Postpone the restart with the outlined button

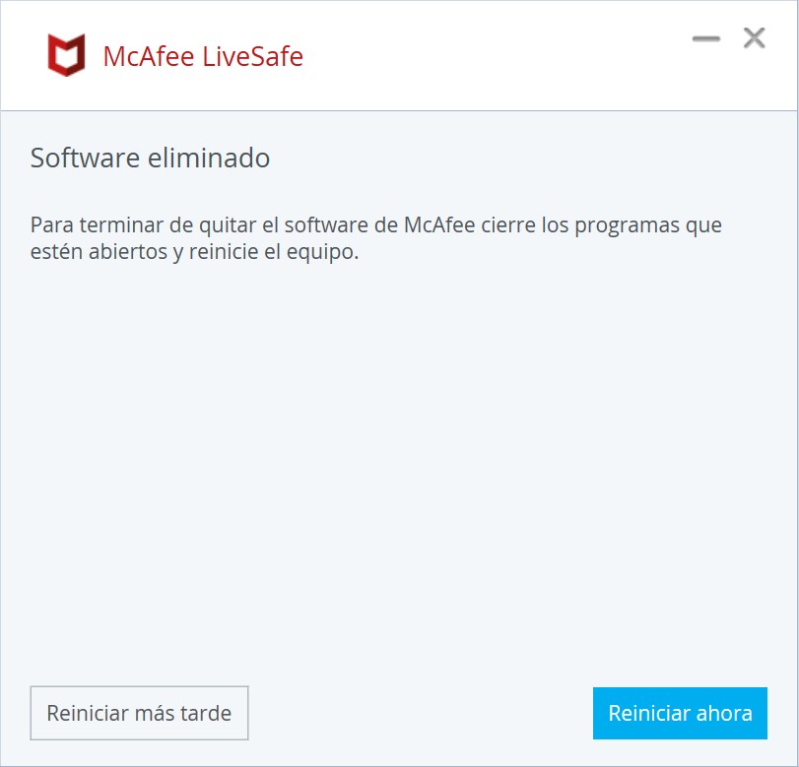[139, 713]
